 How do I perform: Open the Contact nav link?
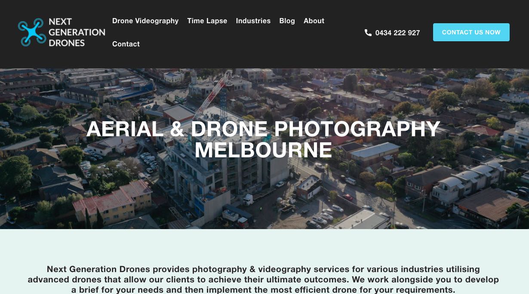click(126, 44)
